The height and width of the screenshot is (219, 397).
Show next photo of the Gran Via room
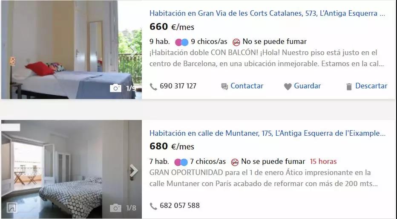tap(133, 52)
